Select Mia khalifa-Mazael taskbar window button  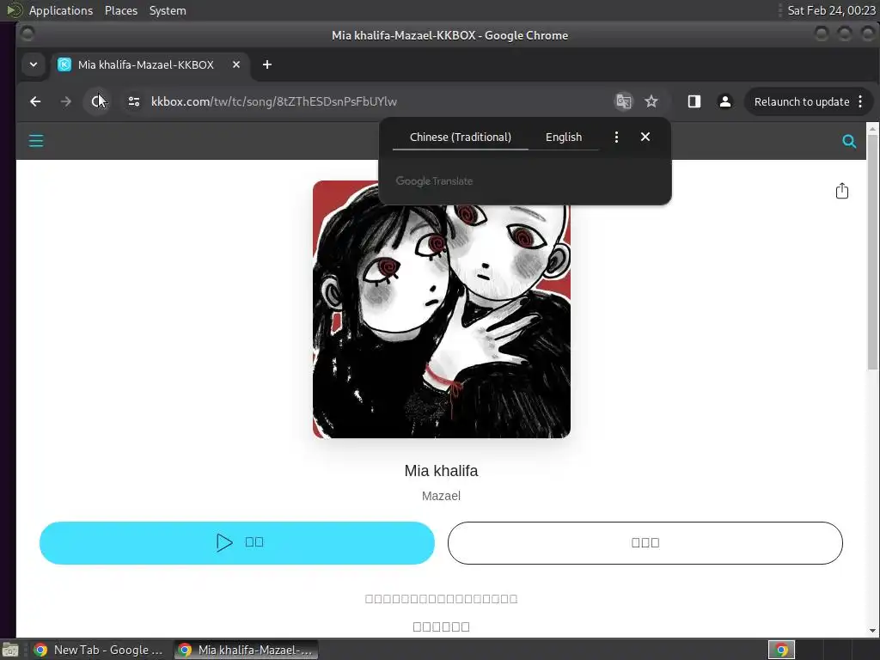246,650
